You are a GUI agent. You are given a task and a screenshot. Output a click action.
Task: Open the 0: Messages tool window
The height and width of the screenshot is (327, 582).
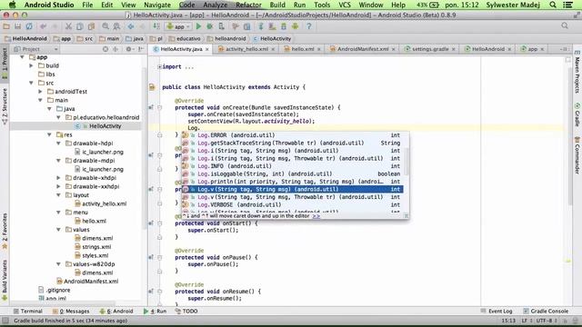pyautogui.click(x=71, y=311)
